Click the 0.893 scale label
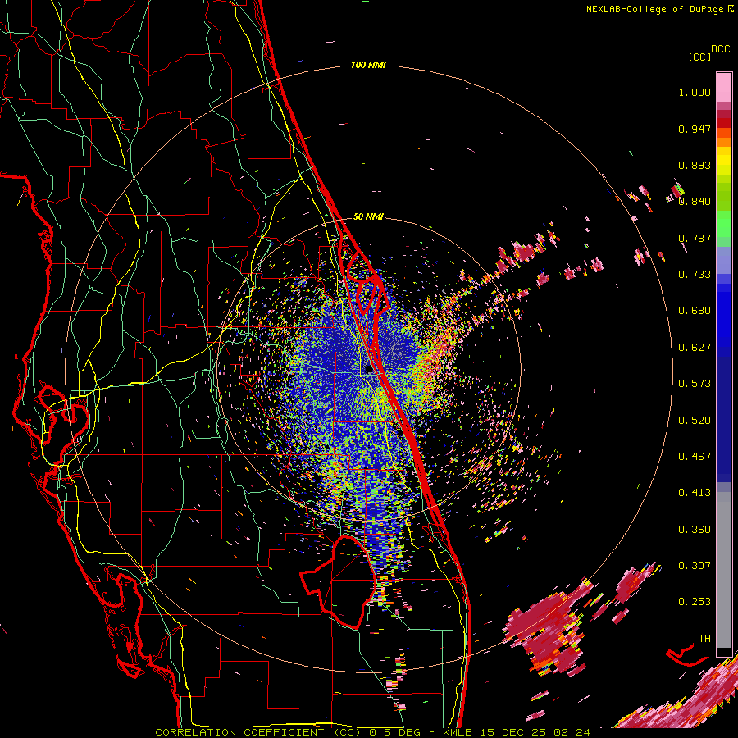The width and height of the screenshot is (738, 738). pos(695,165)
